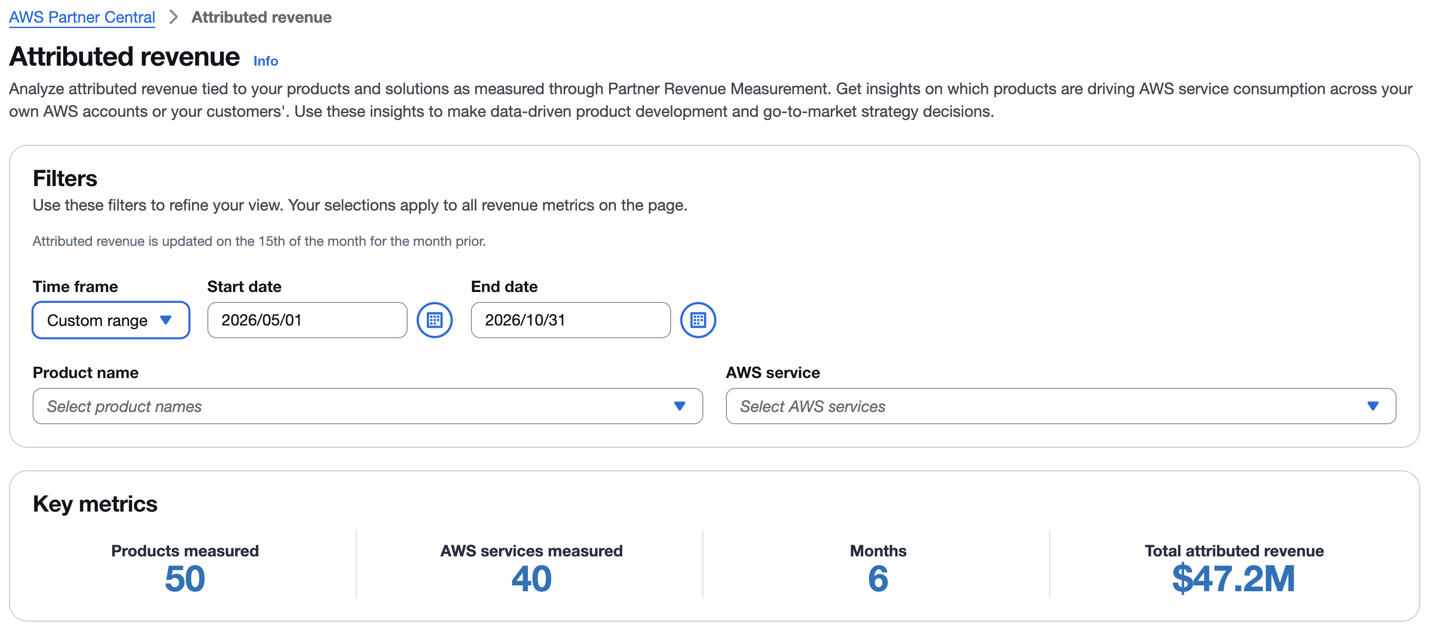This screenshot has width=1431, height=632.
Task: Click the Total attributed revenue label
Action: click(x=1234, y=551)
